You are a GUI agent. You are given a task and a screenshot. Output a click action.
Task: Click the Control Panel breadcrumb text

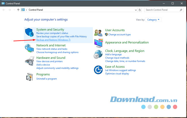36,10
